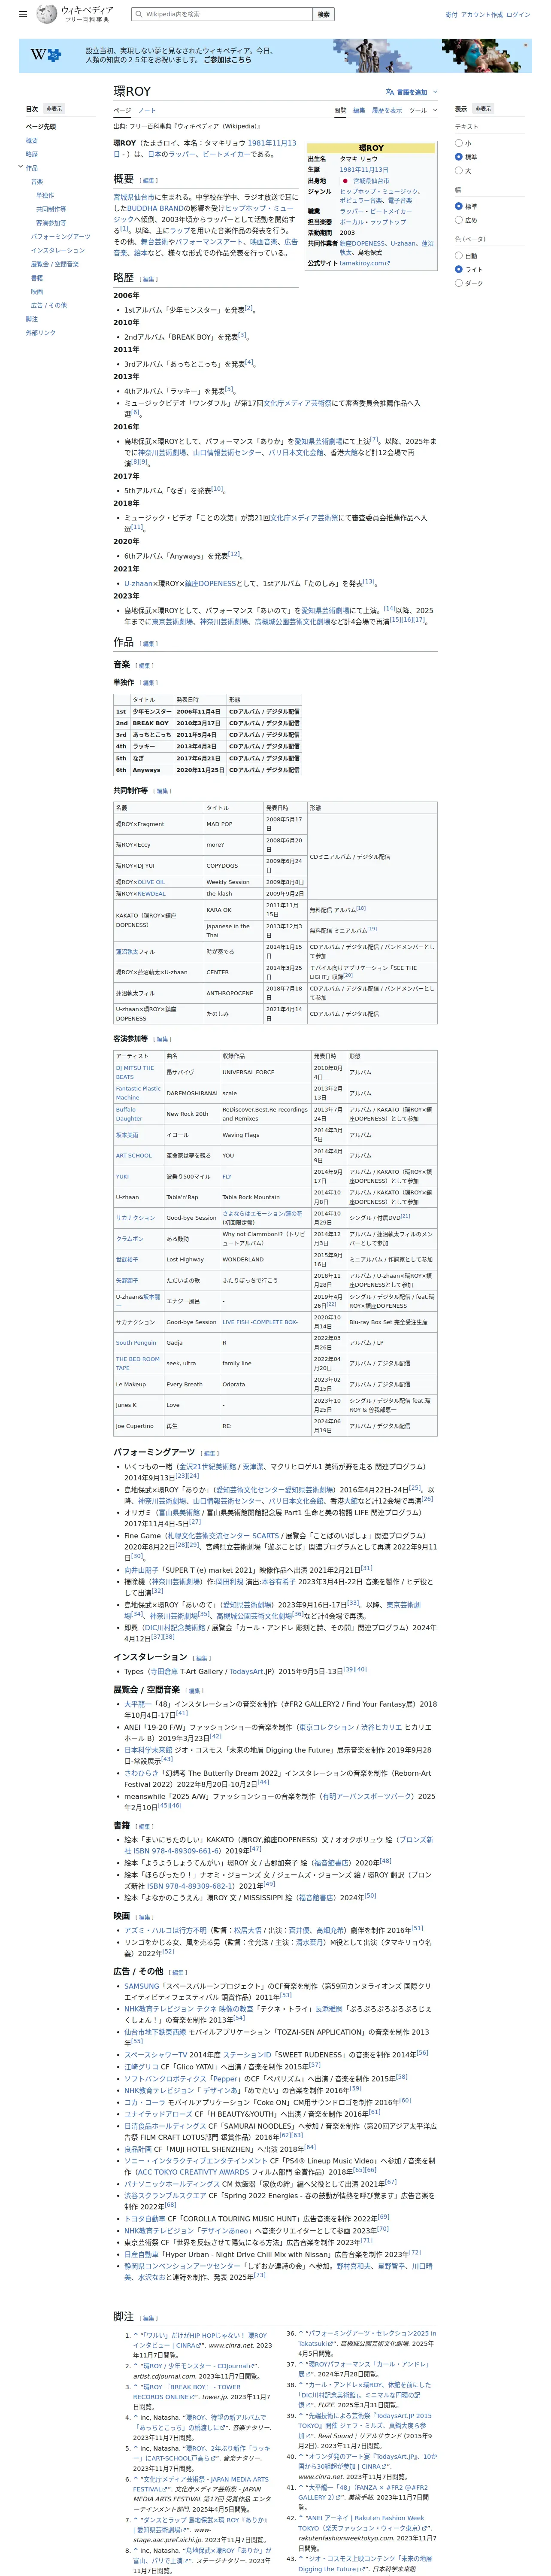Hide the 目次 contents panel with 非表示
The image size is (551, 2576).
[54, 109]
